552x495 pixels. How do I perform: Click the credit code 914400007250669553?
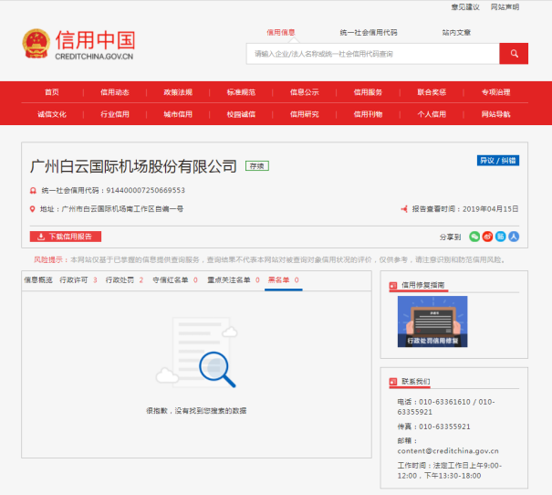click(x=145, y=191)
